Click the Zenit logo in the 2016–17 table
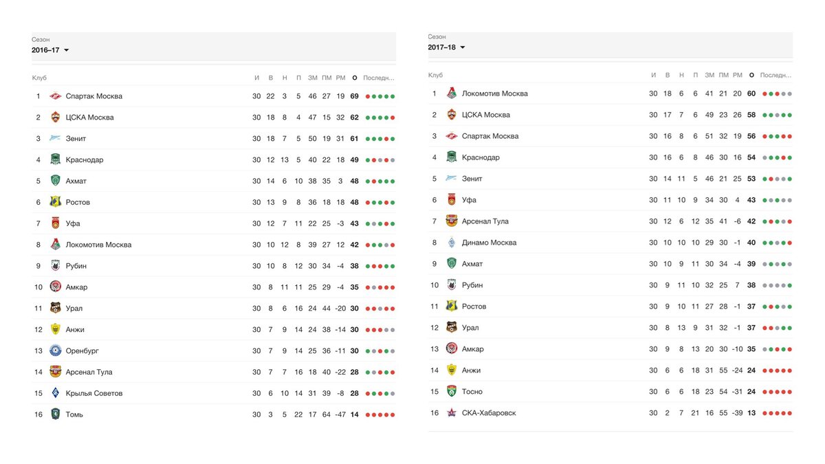The width and height of the screenshot is (825, 464). pyautogui.click(x=56, y=139)
